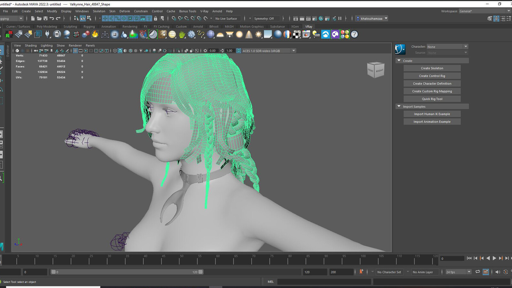Open the 24 fps frame rate dropdown

tap(458, 272)
